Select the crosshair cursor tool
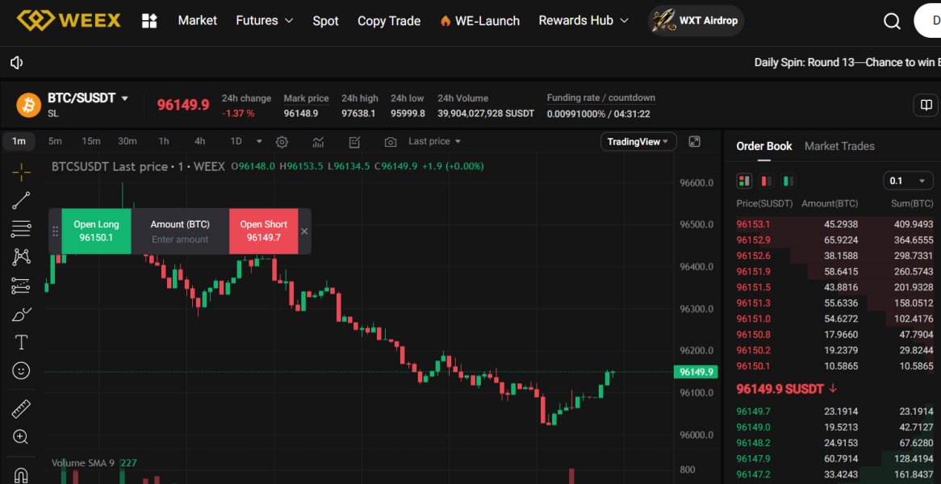The width and height of the screenshot is (941, 484). tap(21, 172)
